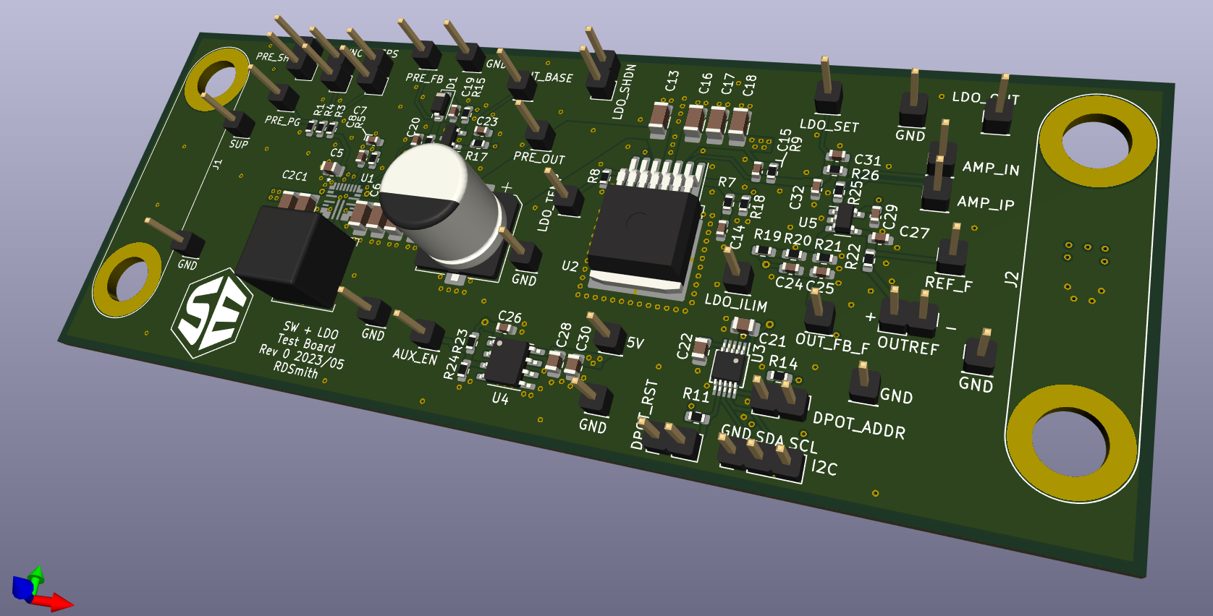1213x616 pixels.
Task: Click the LDO_SET silkscreen label
Action: pyautogui.click(x=829, y=125)
